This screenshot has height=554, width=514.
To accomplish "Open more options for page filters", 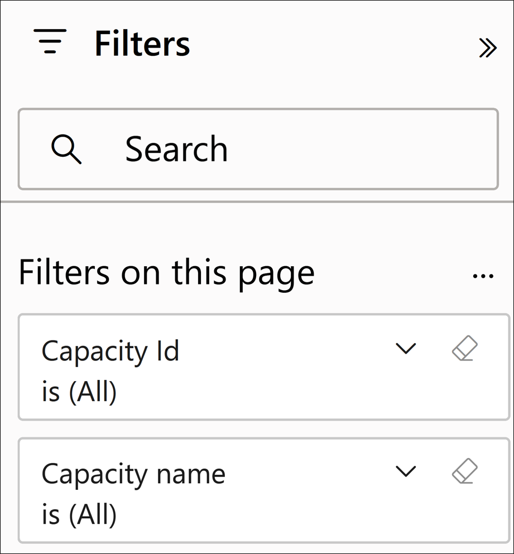I will pyautogui.click(x=483, y=276).
